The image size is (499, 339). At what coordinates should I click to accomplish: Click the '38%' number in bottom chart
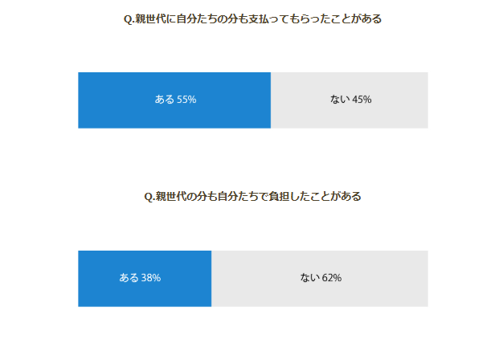pyautogui.click(x=151, y=278)
